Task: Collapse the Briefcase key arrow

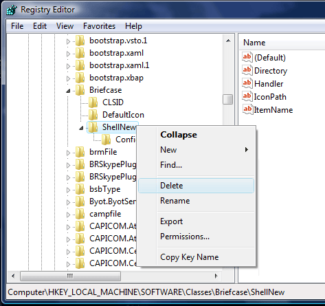Action: (68, 91)
